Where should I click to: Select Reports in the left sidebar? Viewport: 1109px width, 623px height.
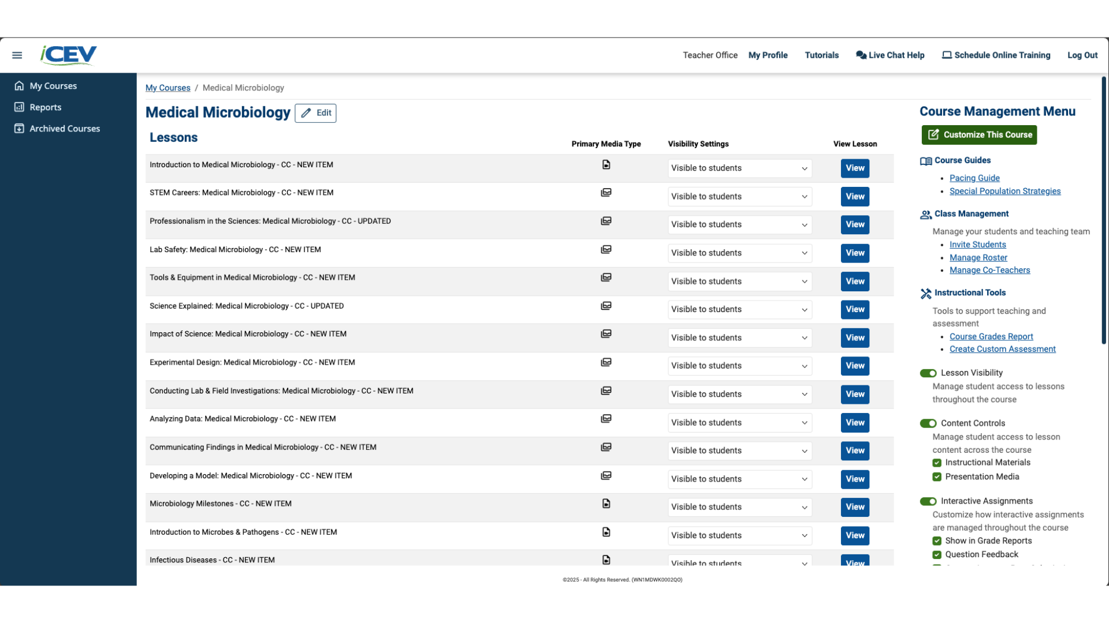tap(46, 107)
